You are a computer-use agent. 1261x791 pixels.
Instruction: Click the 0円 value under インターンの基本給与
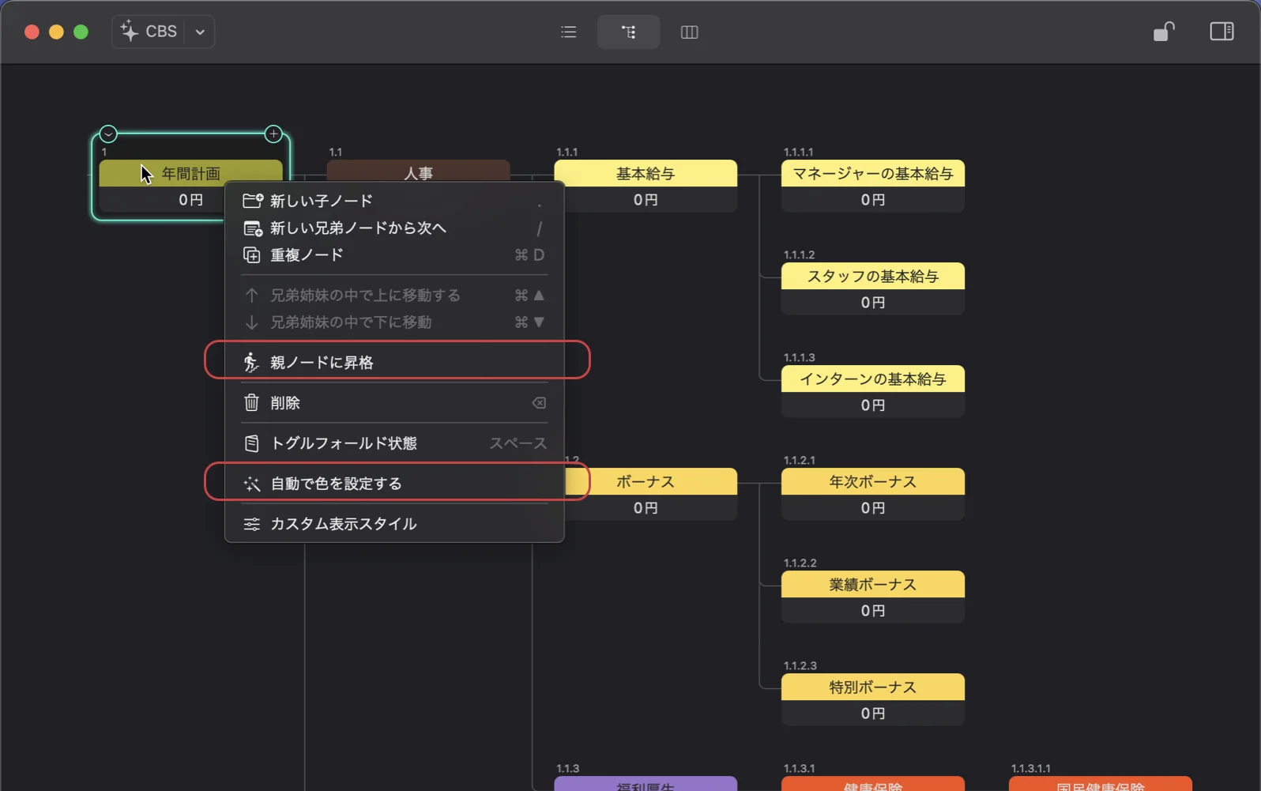pos(873,405)
